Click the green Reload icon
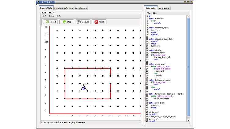This screenshot has width=230, height=129. point(46,22)
